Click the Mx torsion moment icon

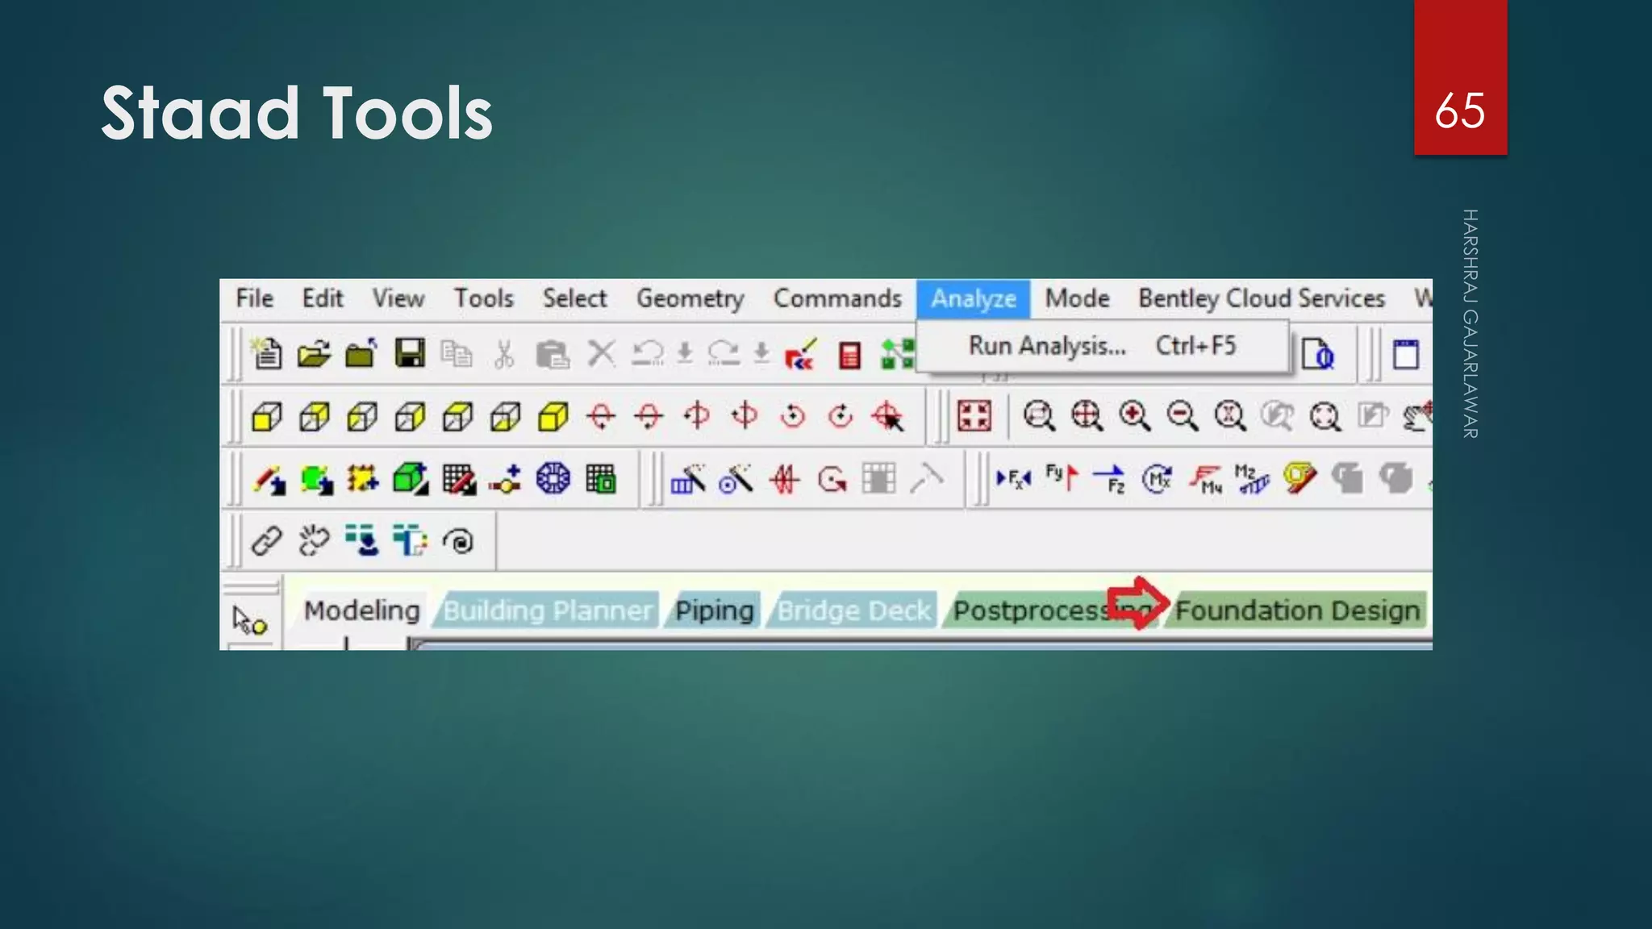(1158, 479)
